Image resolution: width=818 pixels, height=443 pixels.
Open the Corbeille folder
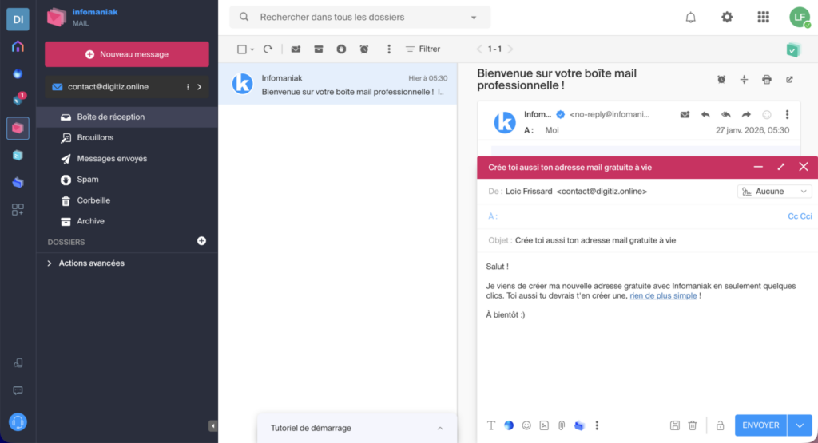(x=127, y=200)
